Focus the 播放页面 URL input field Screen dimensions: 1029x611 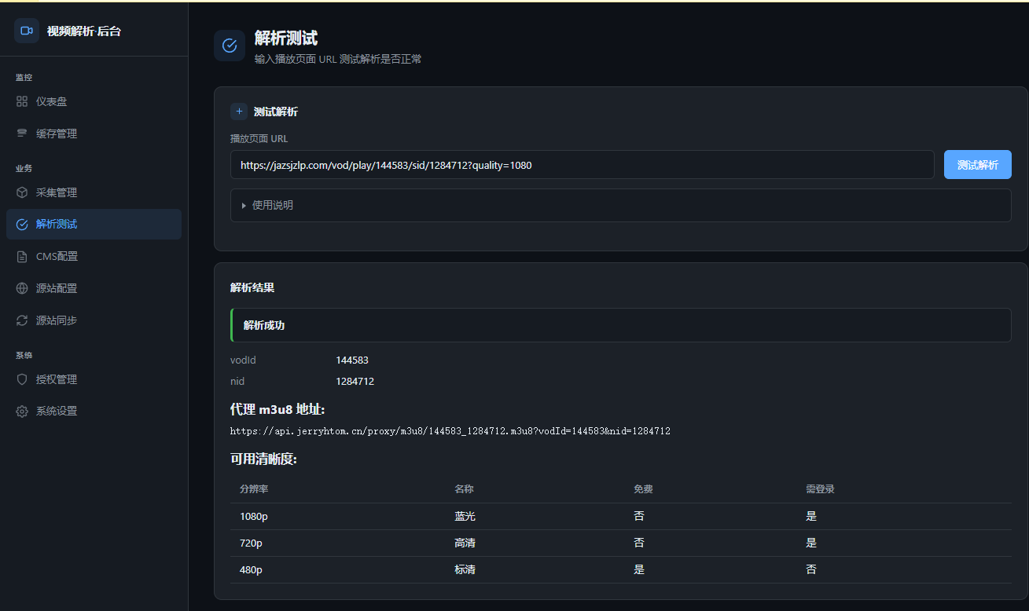[582, 165]
